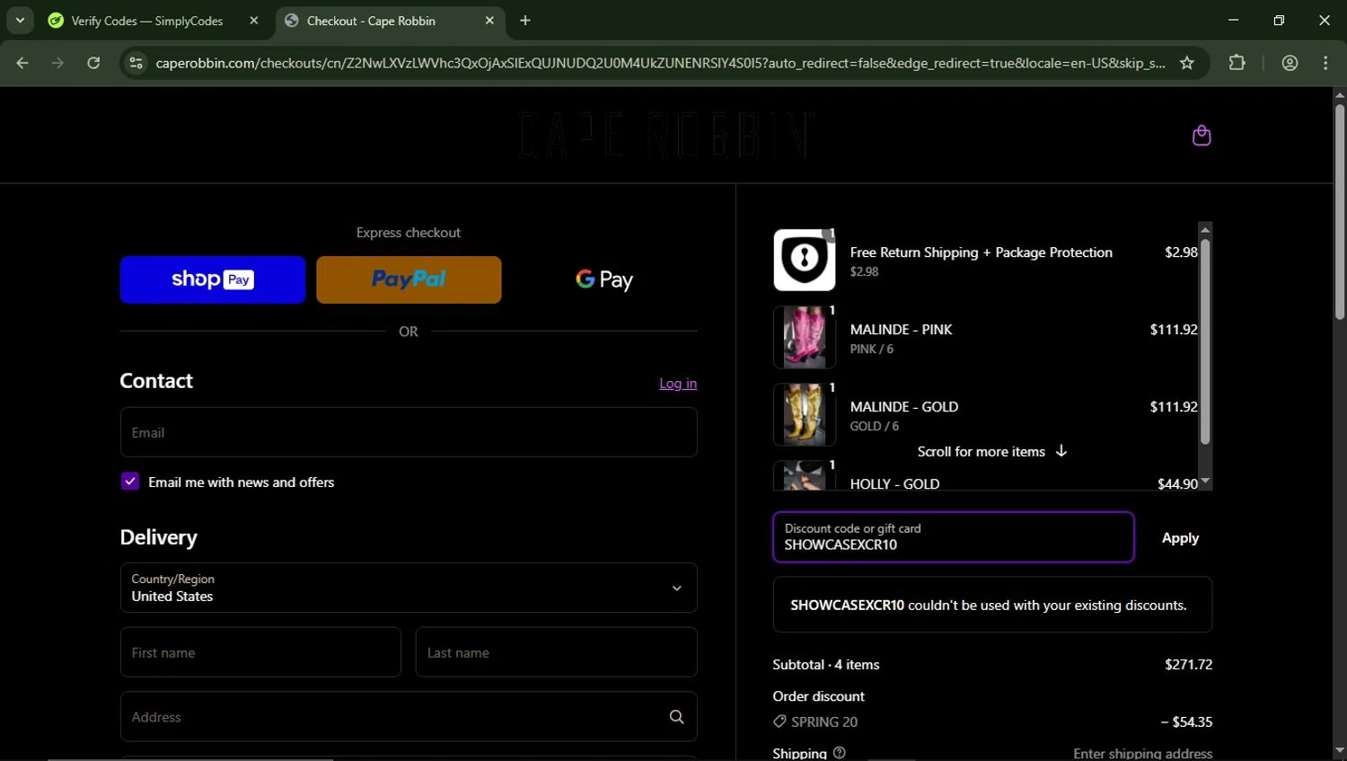Click the Subtotal amount $271.72
Image resolution: width=1347 pixels, height=761 pixels.
[x=1188, y=665]
